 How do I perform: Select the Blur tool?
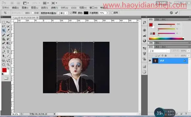point(4,47)
